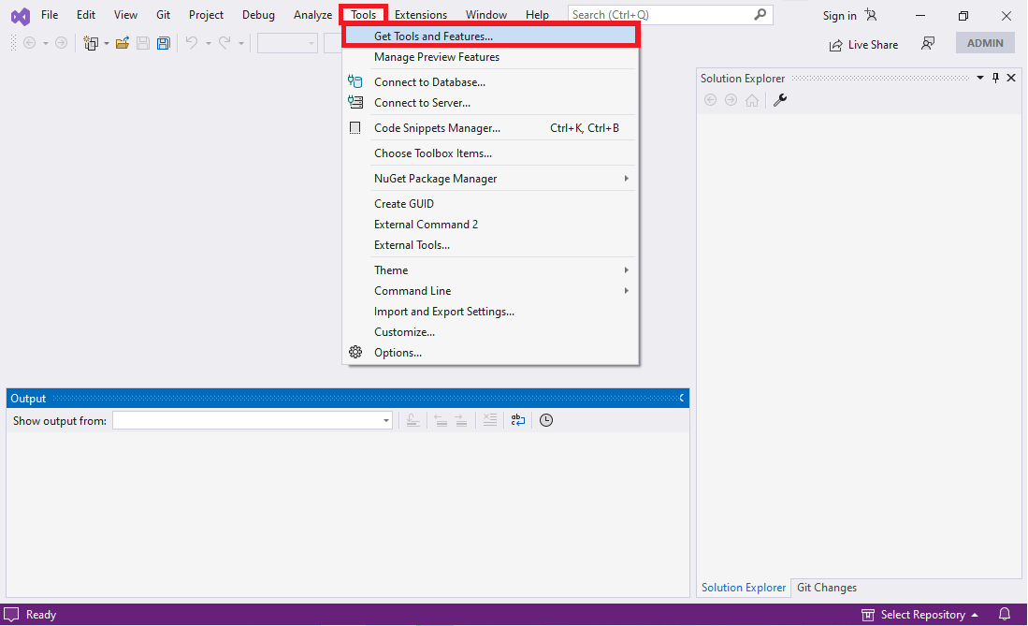Image resolution: width=1028 pixels, height=626 pixels.
Task: Open the Show output from dropdown
Action: 253,421
